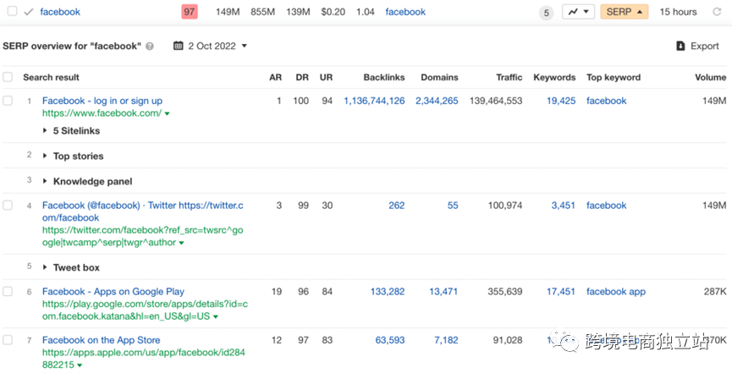The height and width of the screenshot is (373, 732).
Task: Open referring domains count 2,344,265
Action: pyautogui.click(x=437, y=101)
